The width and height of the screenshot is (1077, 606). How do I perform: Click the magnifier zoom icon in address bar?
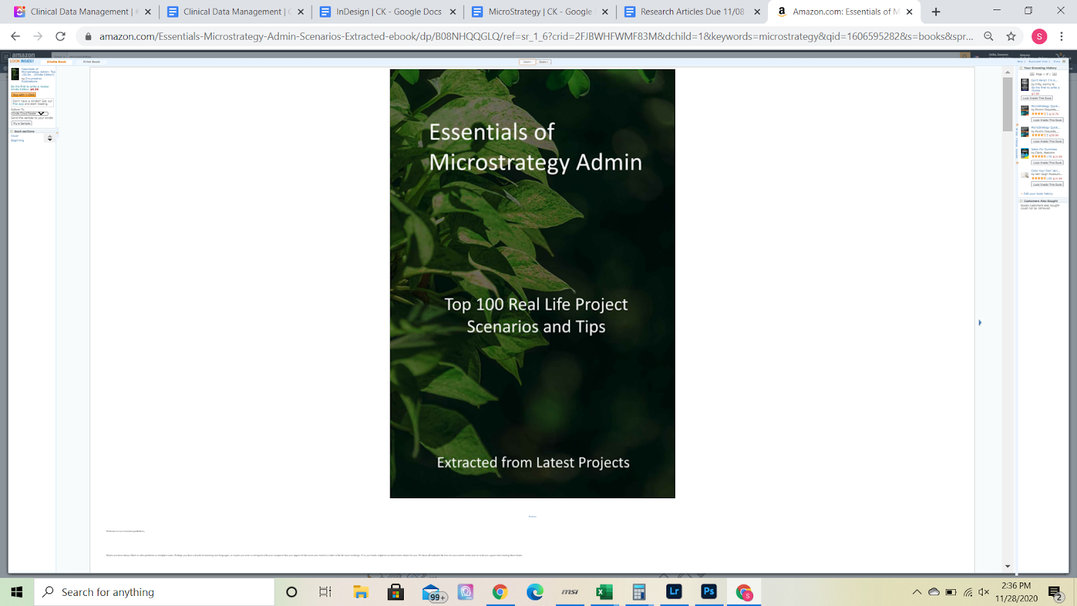pos(988,36)
